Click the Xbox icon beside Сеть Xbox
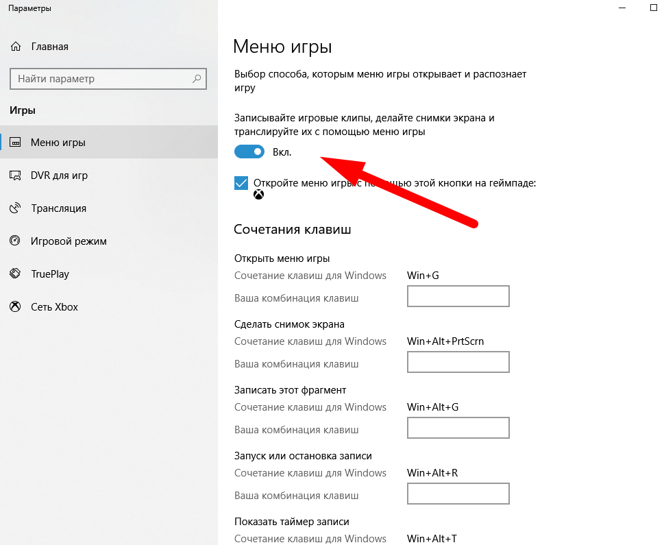Viewport: 664px width, 545px height. coord(15,307)
